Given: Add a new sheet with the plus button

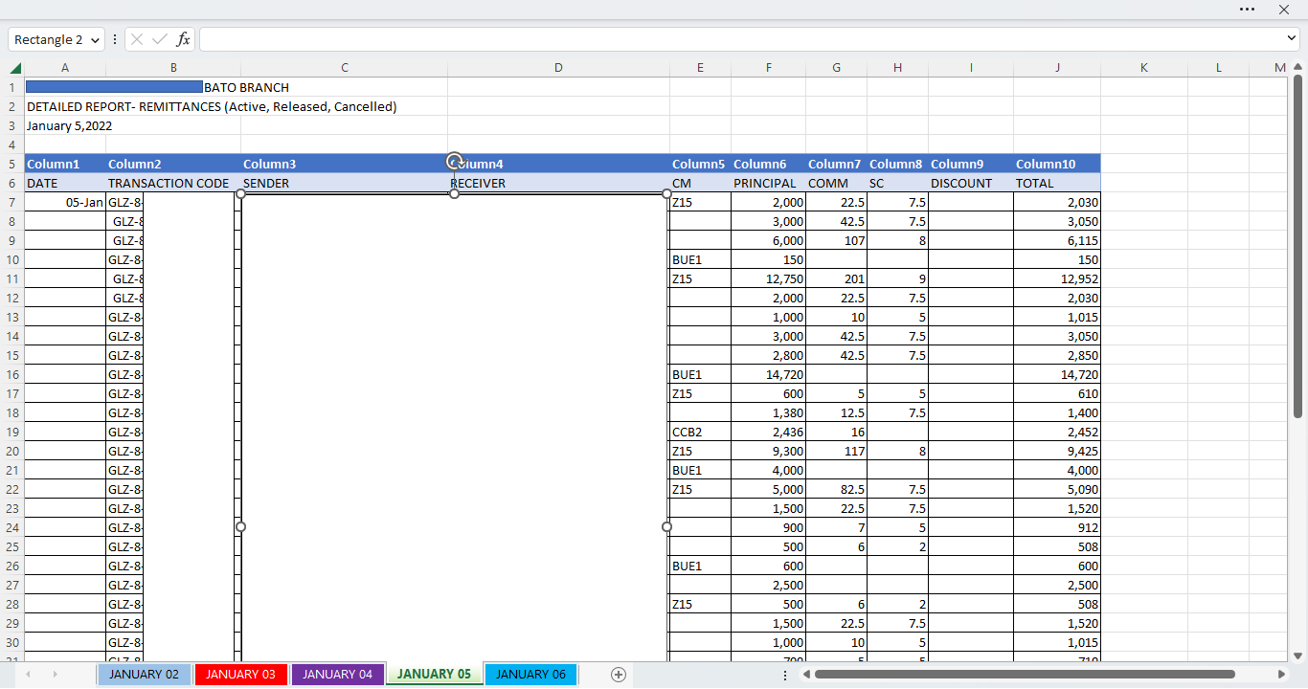Looking at the screenshot, I should (x=619, y=675).
